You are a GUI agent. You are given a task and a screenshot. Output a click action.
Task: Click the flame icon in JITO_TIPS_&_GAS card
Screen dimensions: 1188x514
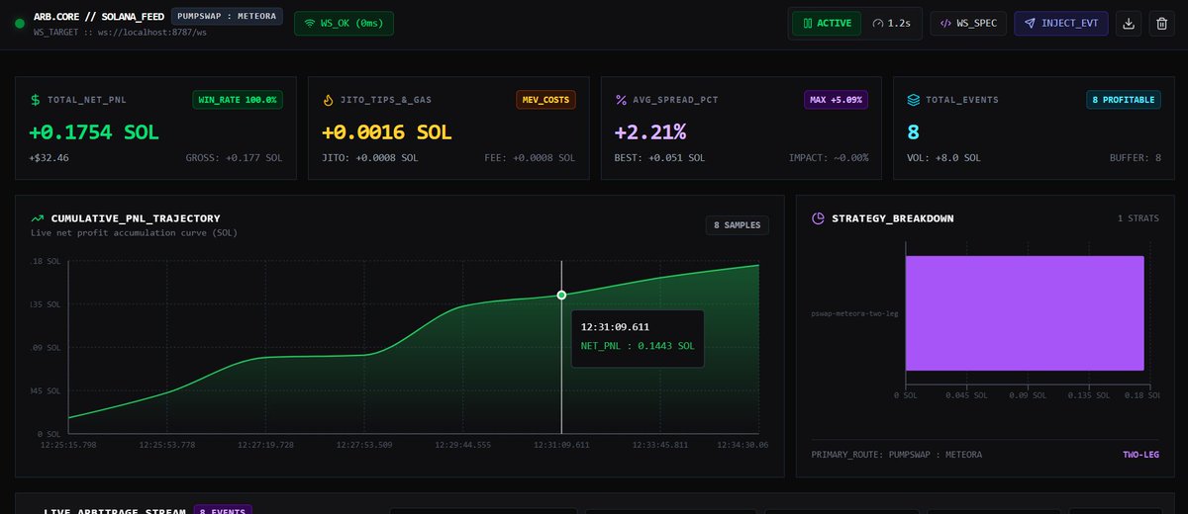click(x=329, y=100)
